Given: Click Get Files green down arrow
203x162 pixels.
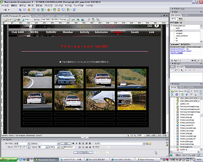Looking at the screenshot, I should click(x=182, y=94).
